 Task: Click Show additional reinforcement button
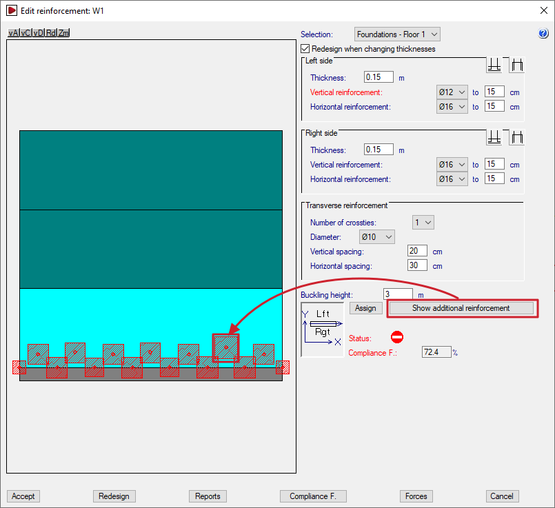(461, 308)
